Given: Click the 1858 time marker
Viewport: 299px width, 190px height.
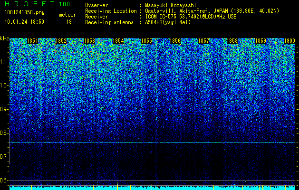Looking at the screenshot, I should point(232,41).
